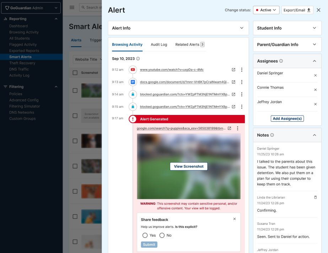The image size is (328, 253).
Task: Submit the feedback form
Action: (x=149, y=244)
